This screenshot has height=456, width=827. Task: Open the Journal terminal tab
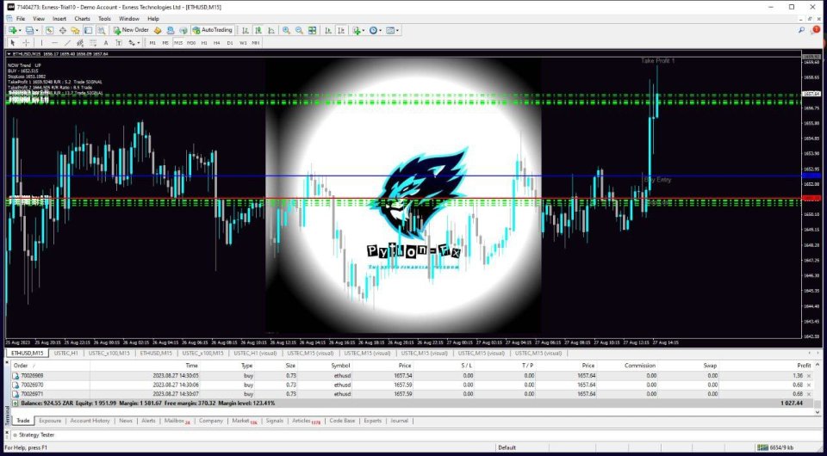(399, 421)
